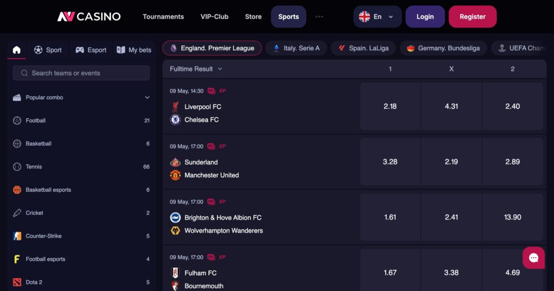Pick the 13.90 odds on Wolverhampton Wanderers
Screen dimensions: 554x291
(x=512, y=217)
